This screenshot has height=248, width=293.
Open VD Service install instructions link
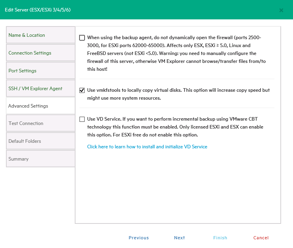pos(147,147)
